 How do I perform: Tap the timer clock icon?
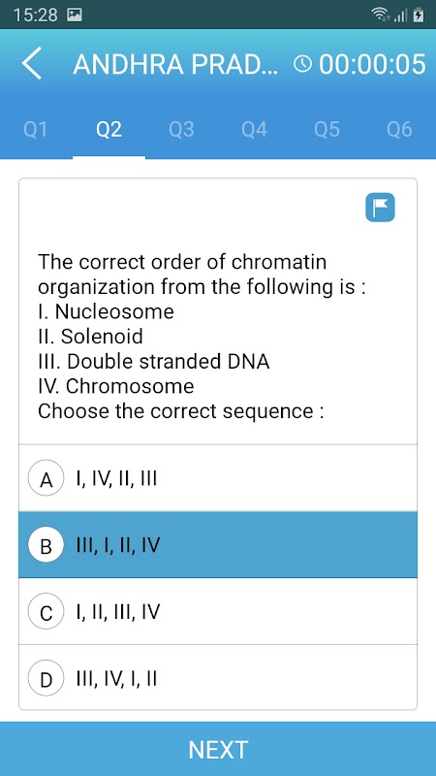pyautogui.click(x=303, y=64)
